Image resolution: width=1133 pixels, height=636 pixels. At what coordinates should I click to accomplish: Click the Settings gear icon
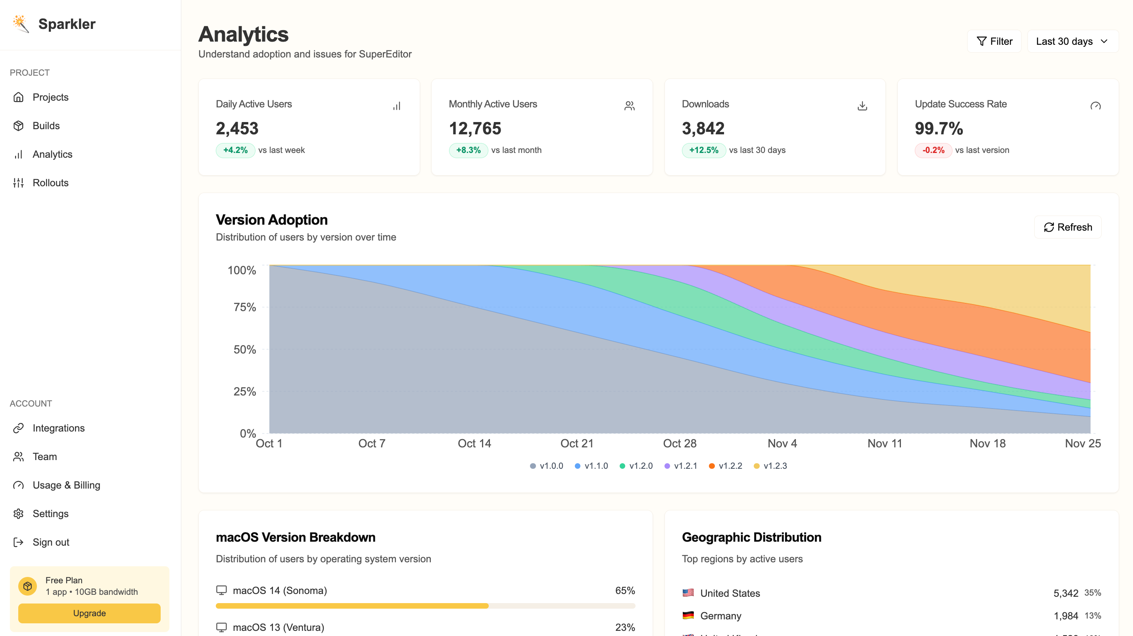tap(19, 514)
